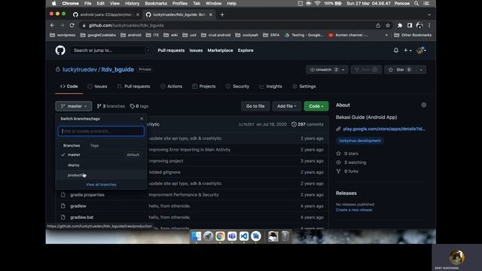Click the luckytrue-development topic tag
The width and height of the screenshot is (482, 271).
point(360,141)
